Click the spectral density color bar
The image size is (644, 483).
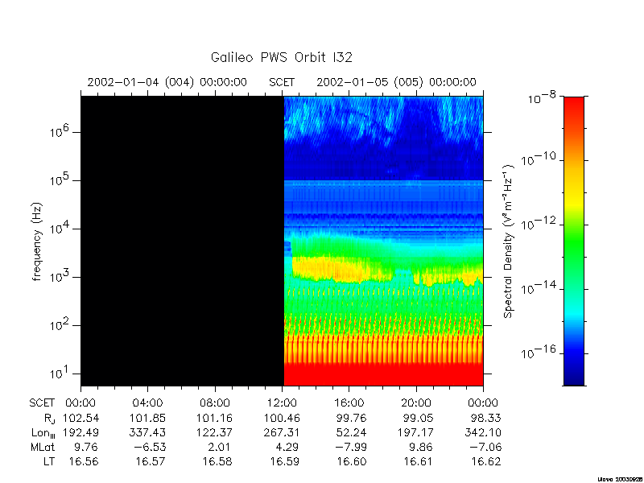pyautogui.click(x=574, y=241)
